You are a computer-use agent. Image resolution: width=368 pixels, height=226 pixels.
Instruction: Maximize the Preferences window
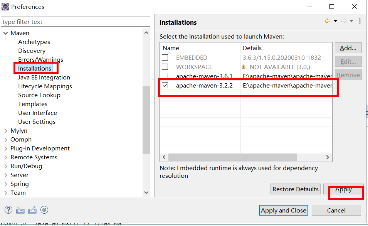[x=332, y=7]
